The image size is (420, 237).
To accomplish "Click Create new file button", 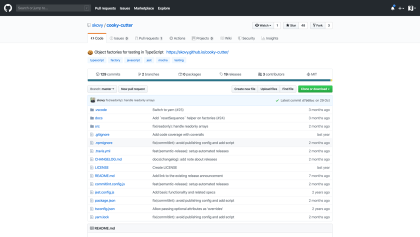I will coord(245,89).
